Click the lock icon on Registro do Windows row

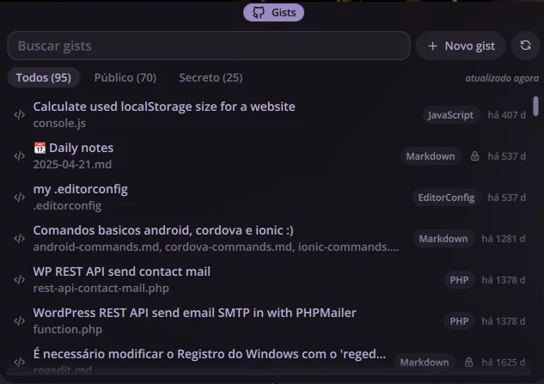(x=468, y=363)
